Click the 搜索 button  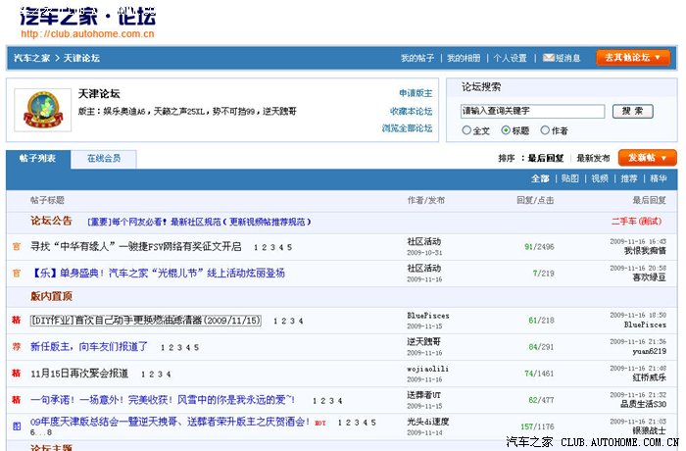coord(633,111)
